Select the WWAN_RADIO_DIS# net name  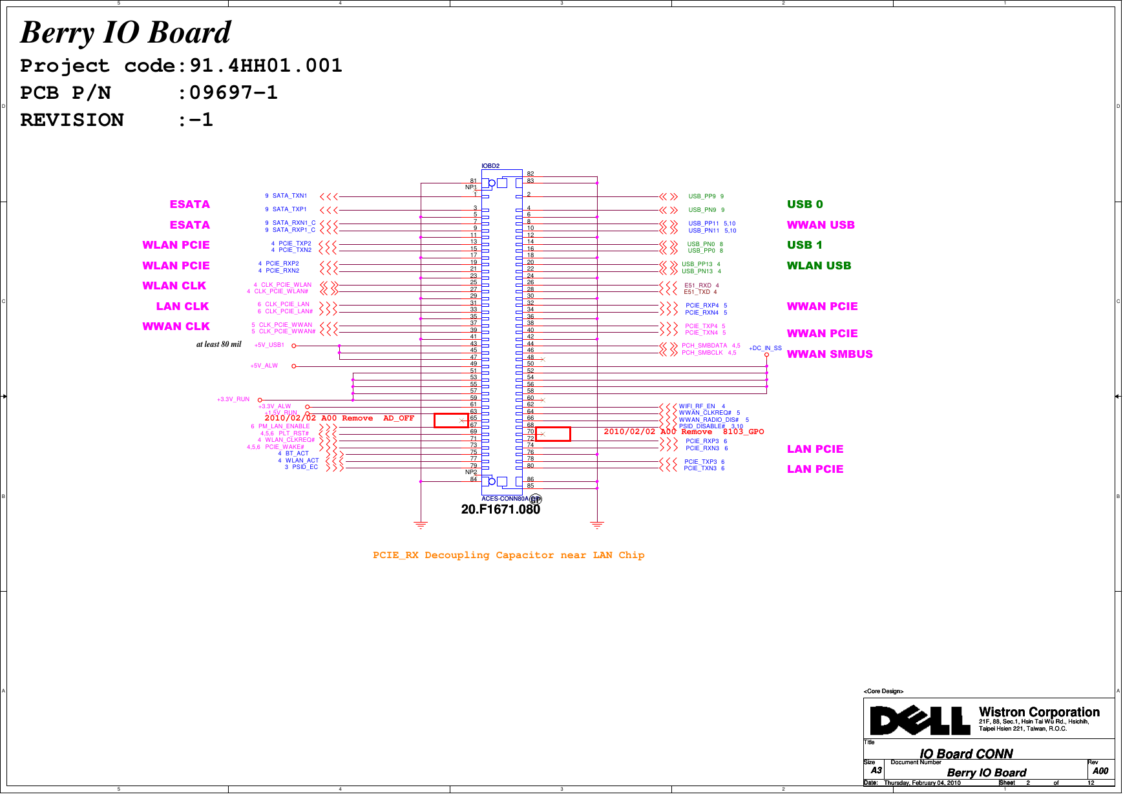click(x=709, y=420)
